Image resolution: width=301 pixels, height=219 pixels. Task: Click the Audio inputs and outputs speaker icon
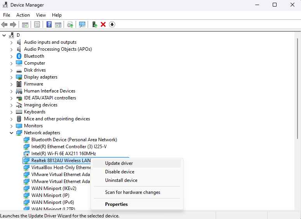(x=19, y=42)
